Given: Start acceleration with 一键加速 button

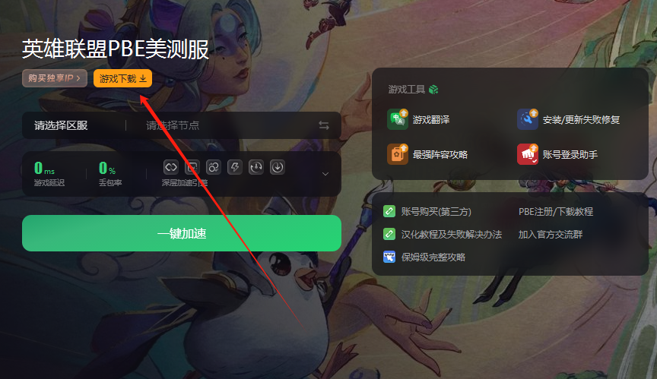Looking at the screenshot, I should pyautogui.click(x=182, y=233).
